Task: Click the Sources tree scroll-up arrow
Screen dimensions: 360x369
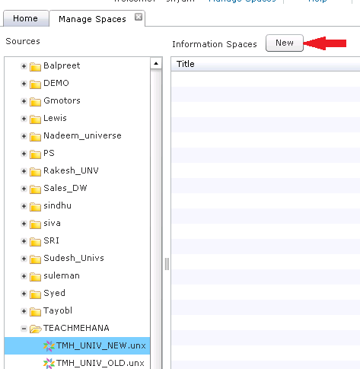Action: click(156, 63)
